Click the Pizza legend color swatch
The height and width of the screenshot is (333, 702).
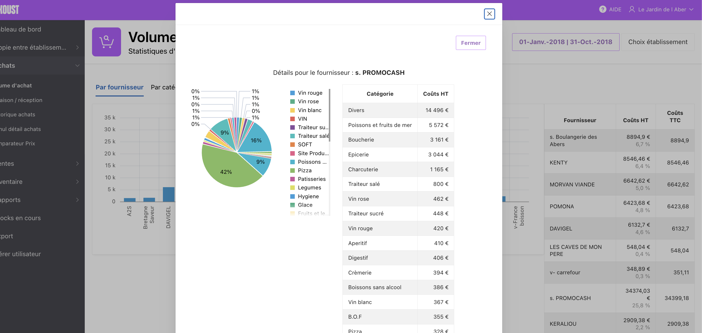[x=292, y=171]
